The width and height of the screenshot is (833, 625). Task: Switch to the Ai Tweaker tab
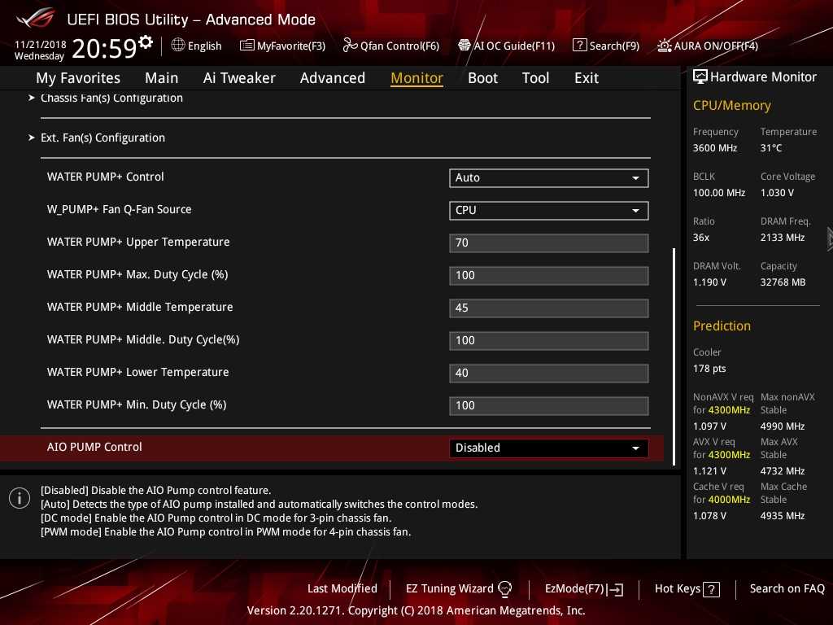click(239, 78)
